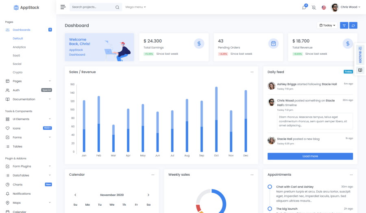Go to next month in Calendar

coord(148,195)
